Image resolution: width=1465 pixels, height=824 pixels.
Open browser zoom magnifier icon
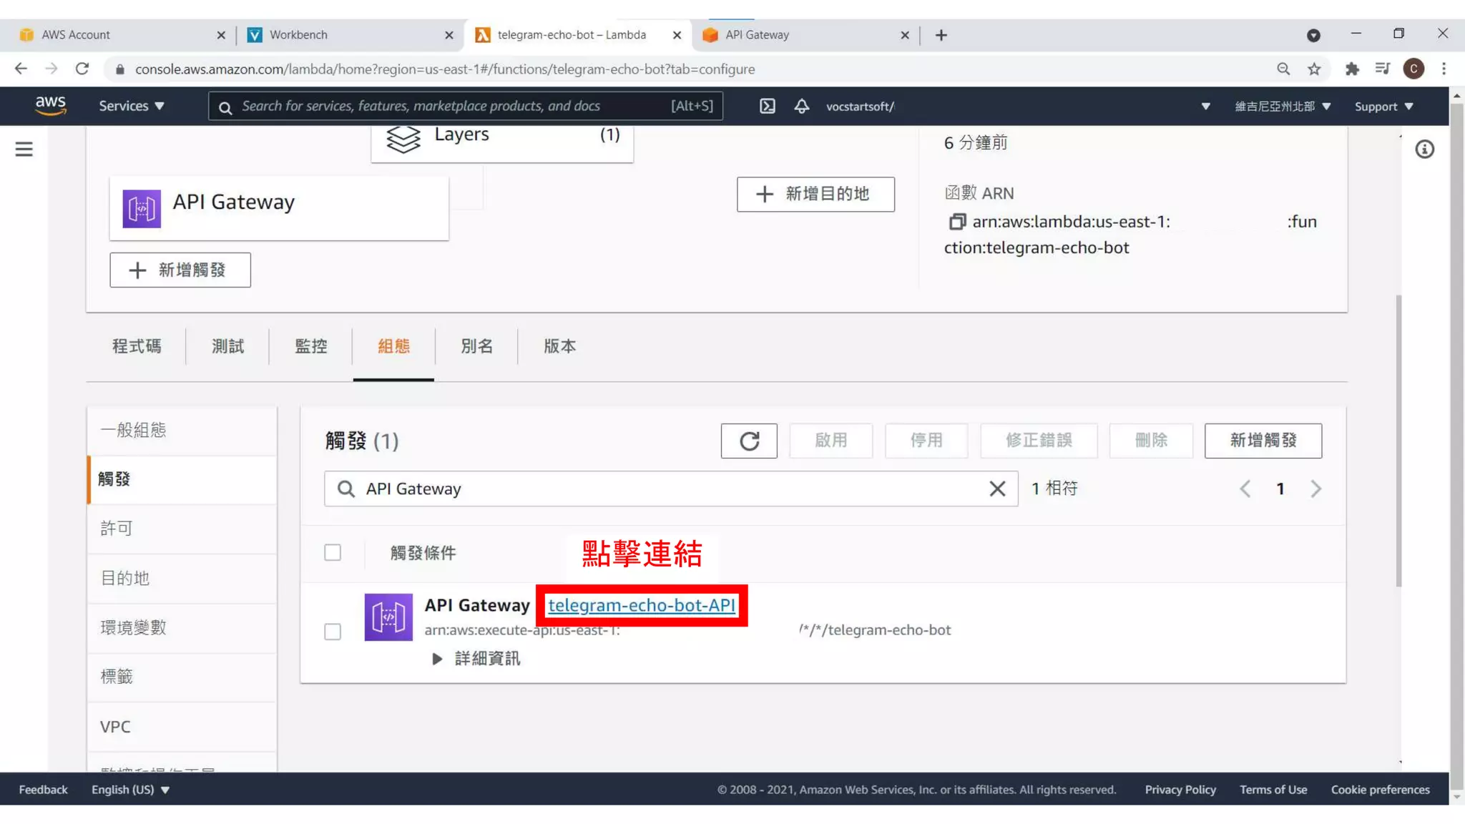click(x=1283, y=69)
